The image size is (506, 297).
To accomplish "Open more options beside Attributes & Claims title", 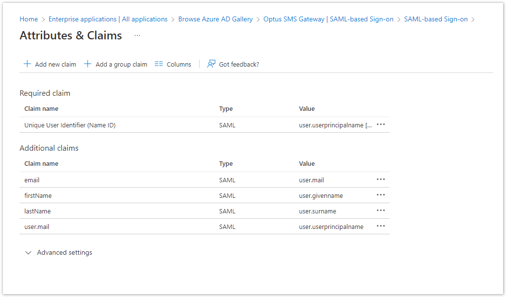I will click(x=137, y=35).
